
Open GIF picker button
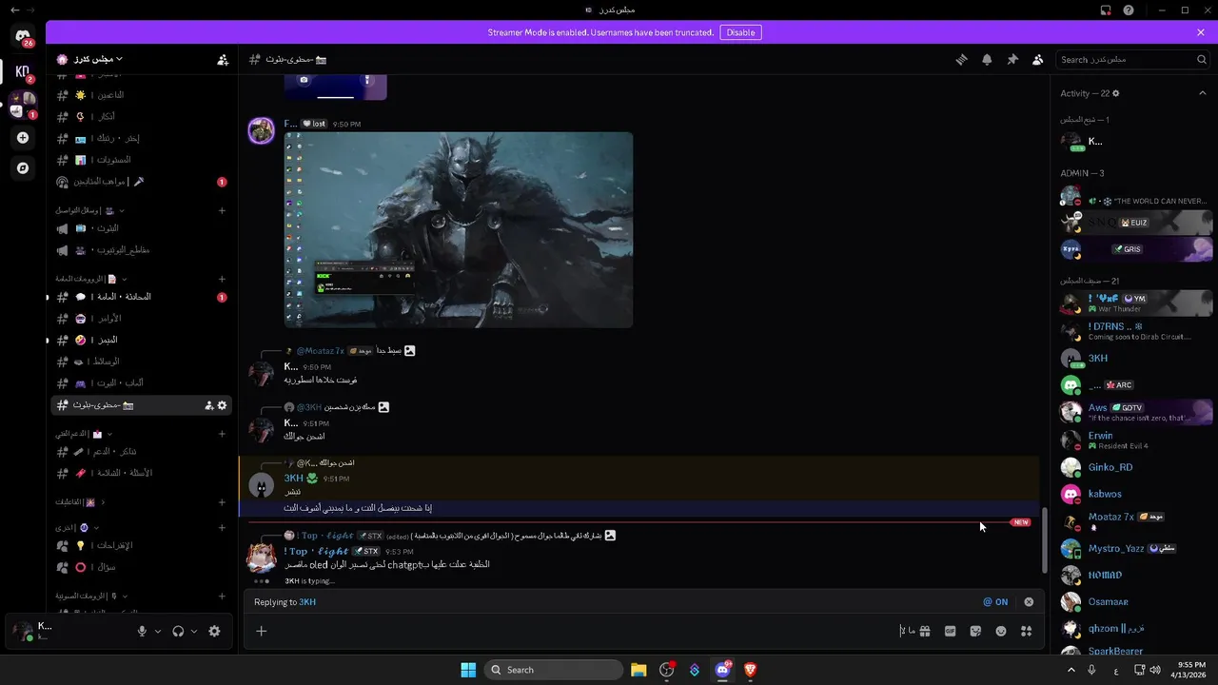click(x=950, y=631)
